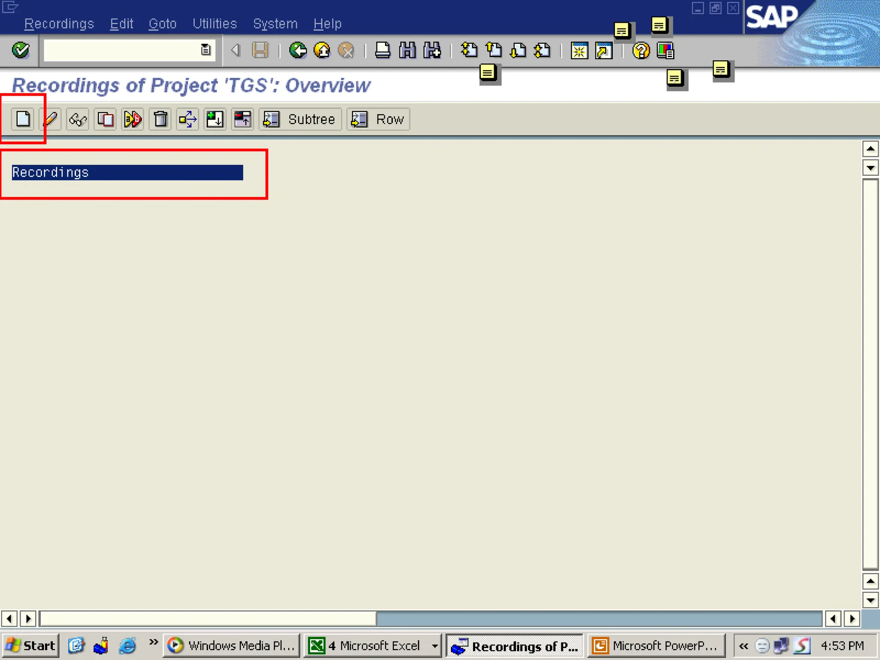Click the Delete trash can icon
The width and height of the screenshot is (880, 660).
tap(160, 119)
